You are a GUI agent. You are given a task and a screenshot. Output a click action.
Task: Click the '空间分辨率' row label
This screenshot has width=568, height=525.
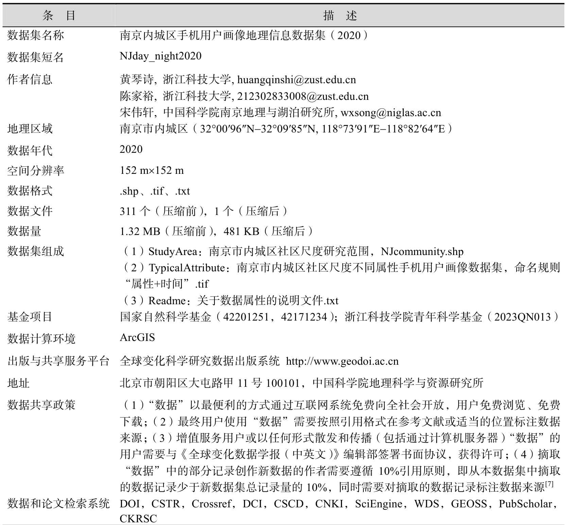point(36,170)
